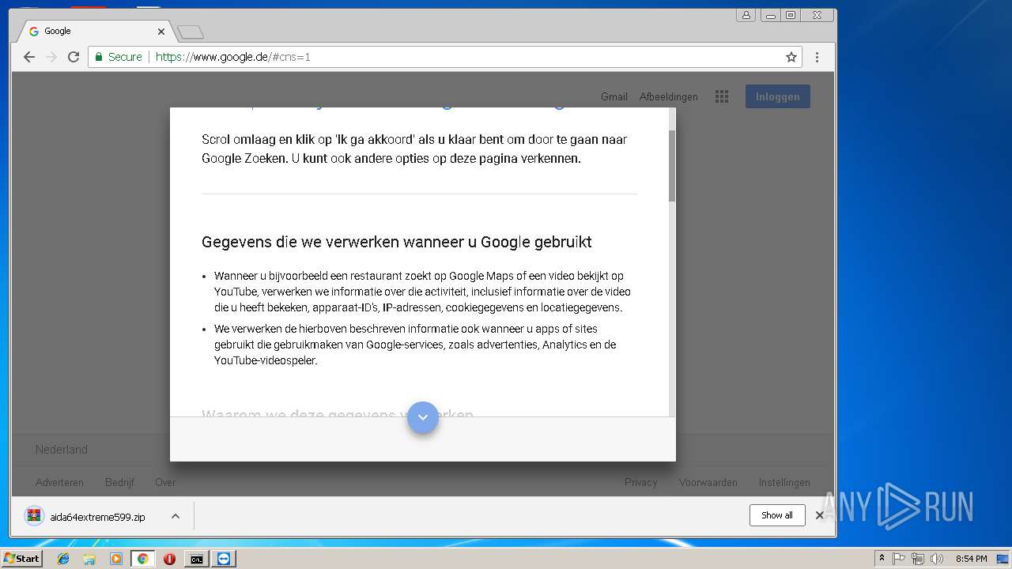Click the Adverteren footer link
The width and height of the screenshot is (1012, 569).
click(59, 482)
